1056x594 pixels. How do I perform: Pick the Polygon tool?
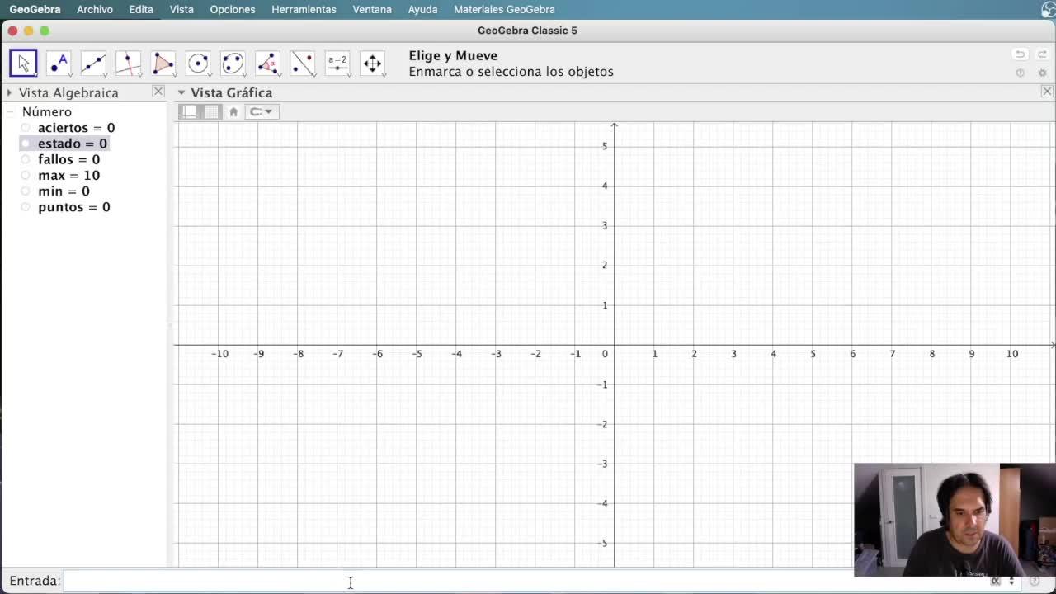163,64
